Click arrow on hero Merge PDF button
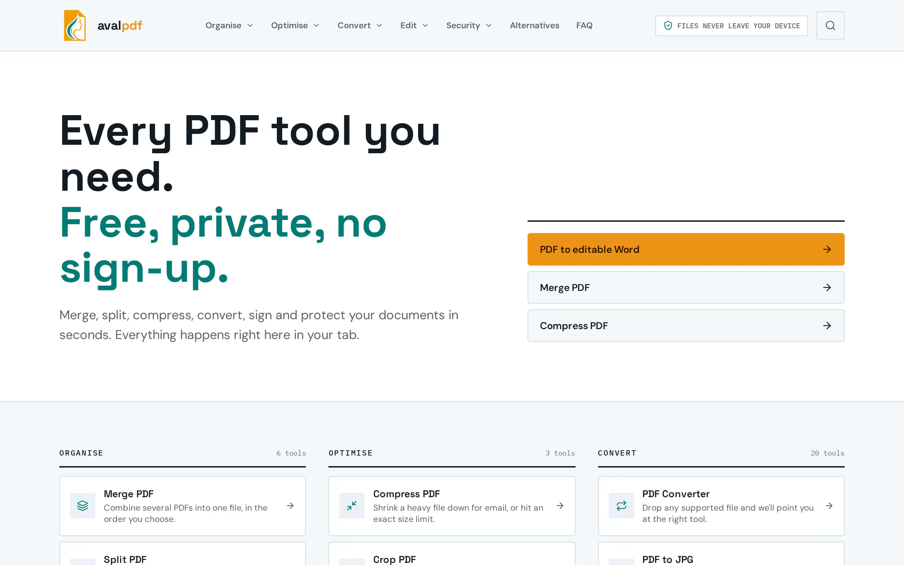The height and width of the screenshot is (565, 904). tap(827, 287)
